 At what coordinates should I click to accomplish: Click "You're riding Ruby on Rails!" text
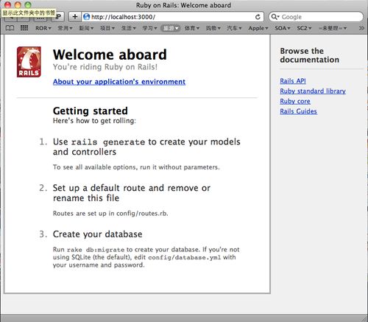pos(105,67)
